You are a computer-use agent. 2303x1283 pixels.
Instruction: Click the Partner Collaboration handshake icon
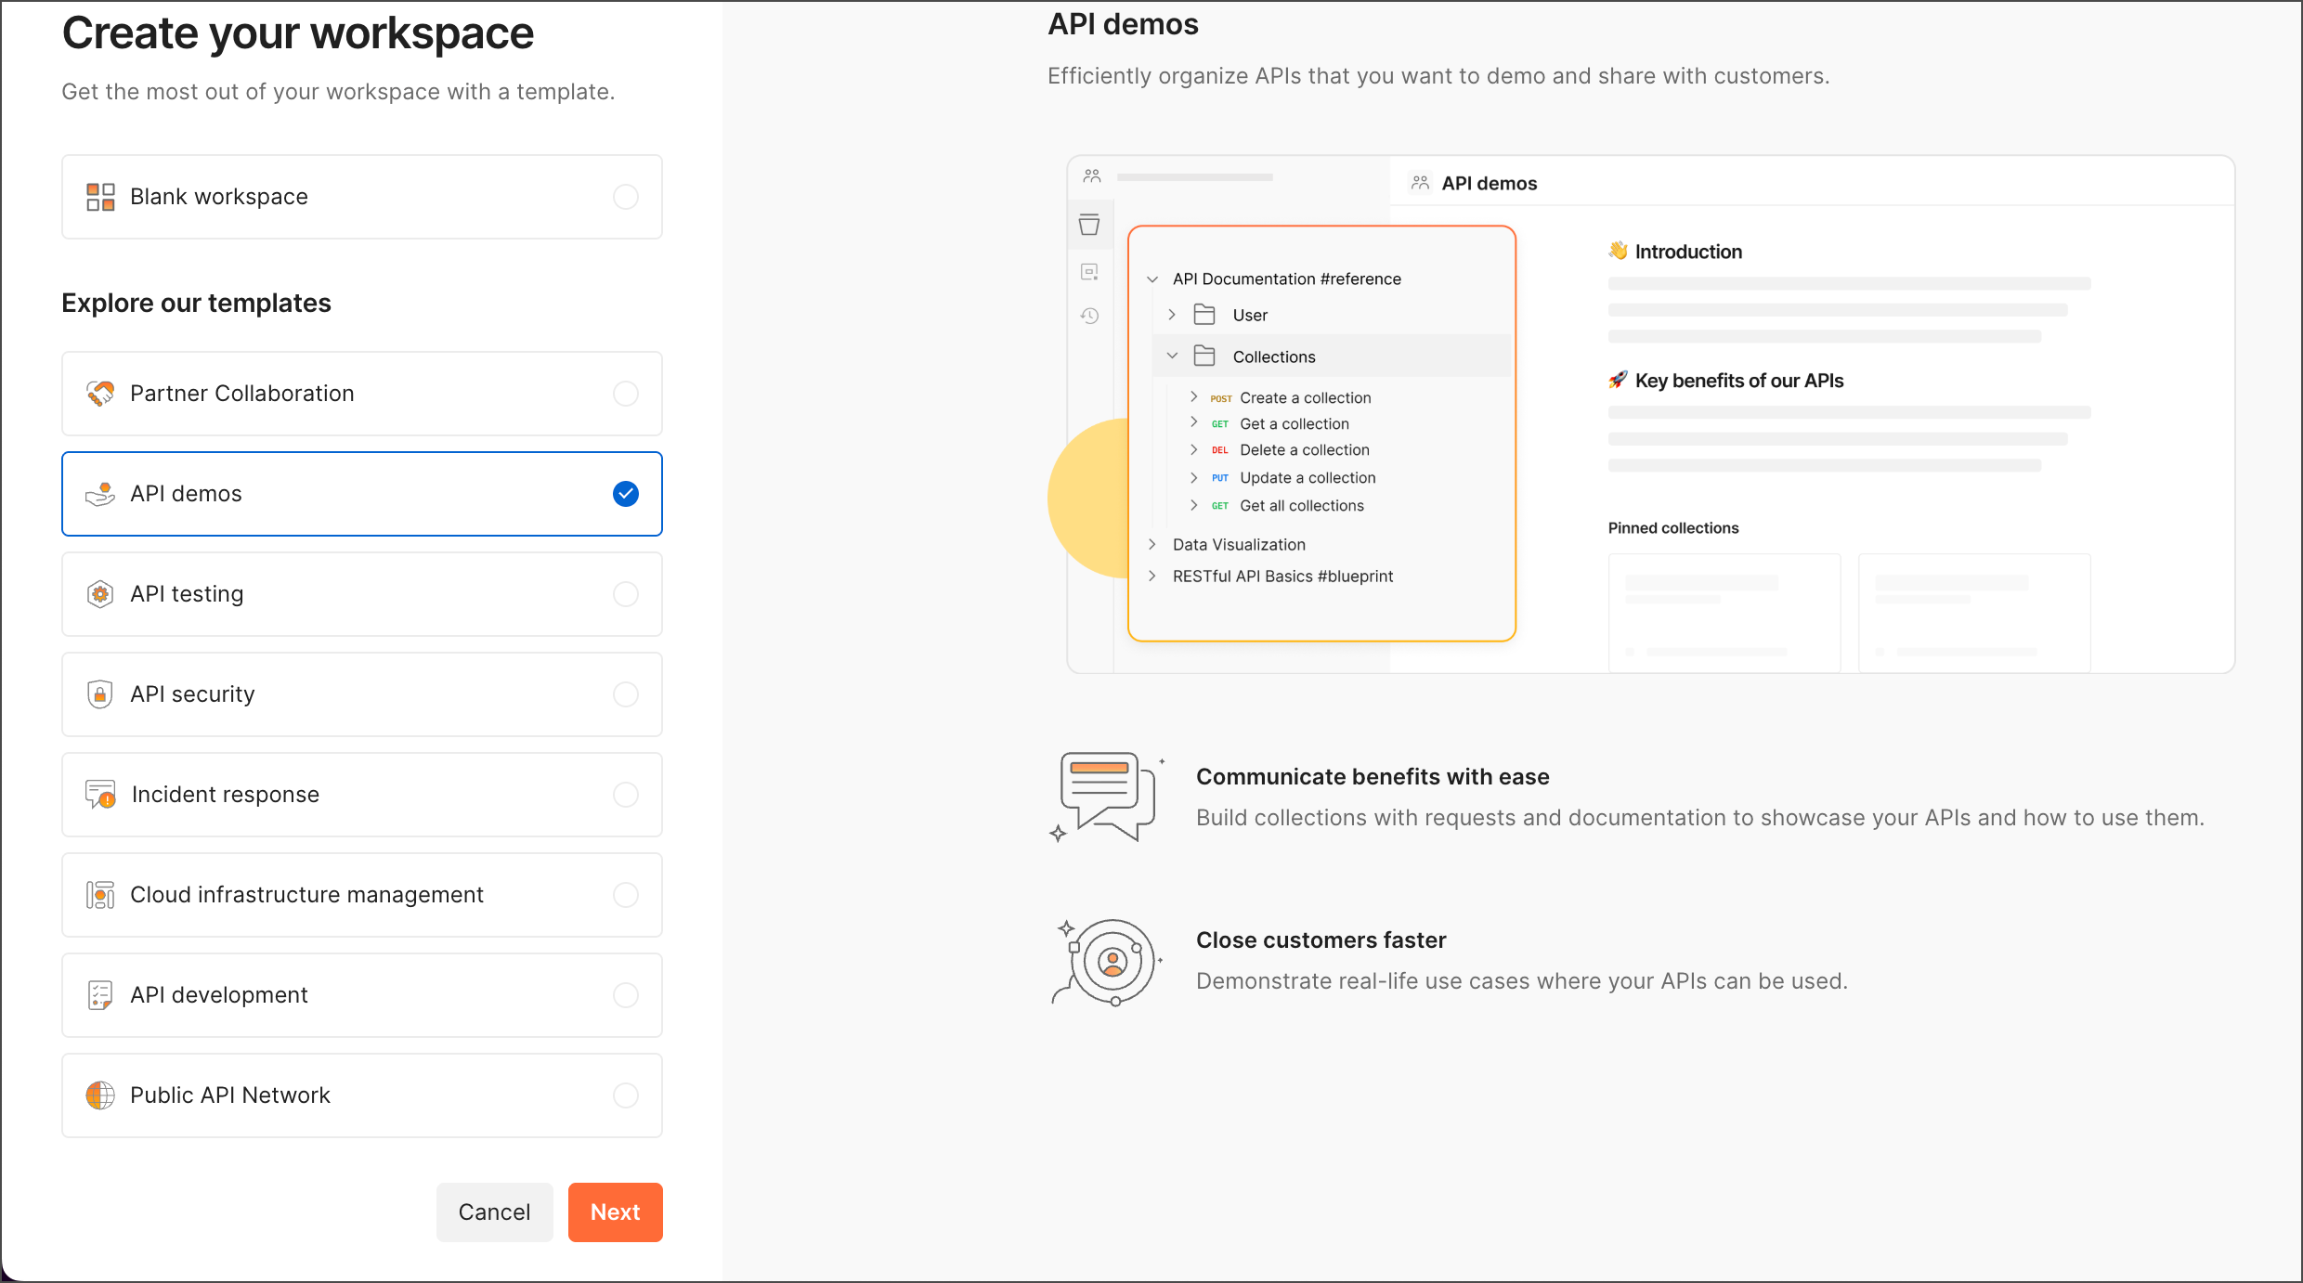click(100, 394)
